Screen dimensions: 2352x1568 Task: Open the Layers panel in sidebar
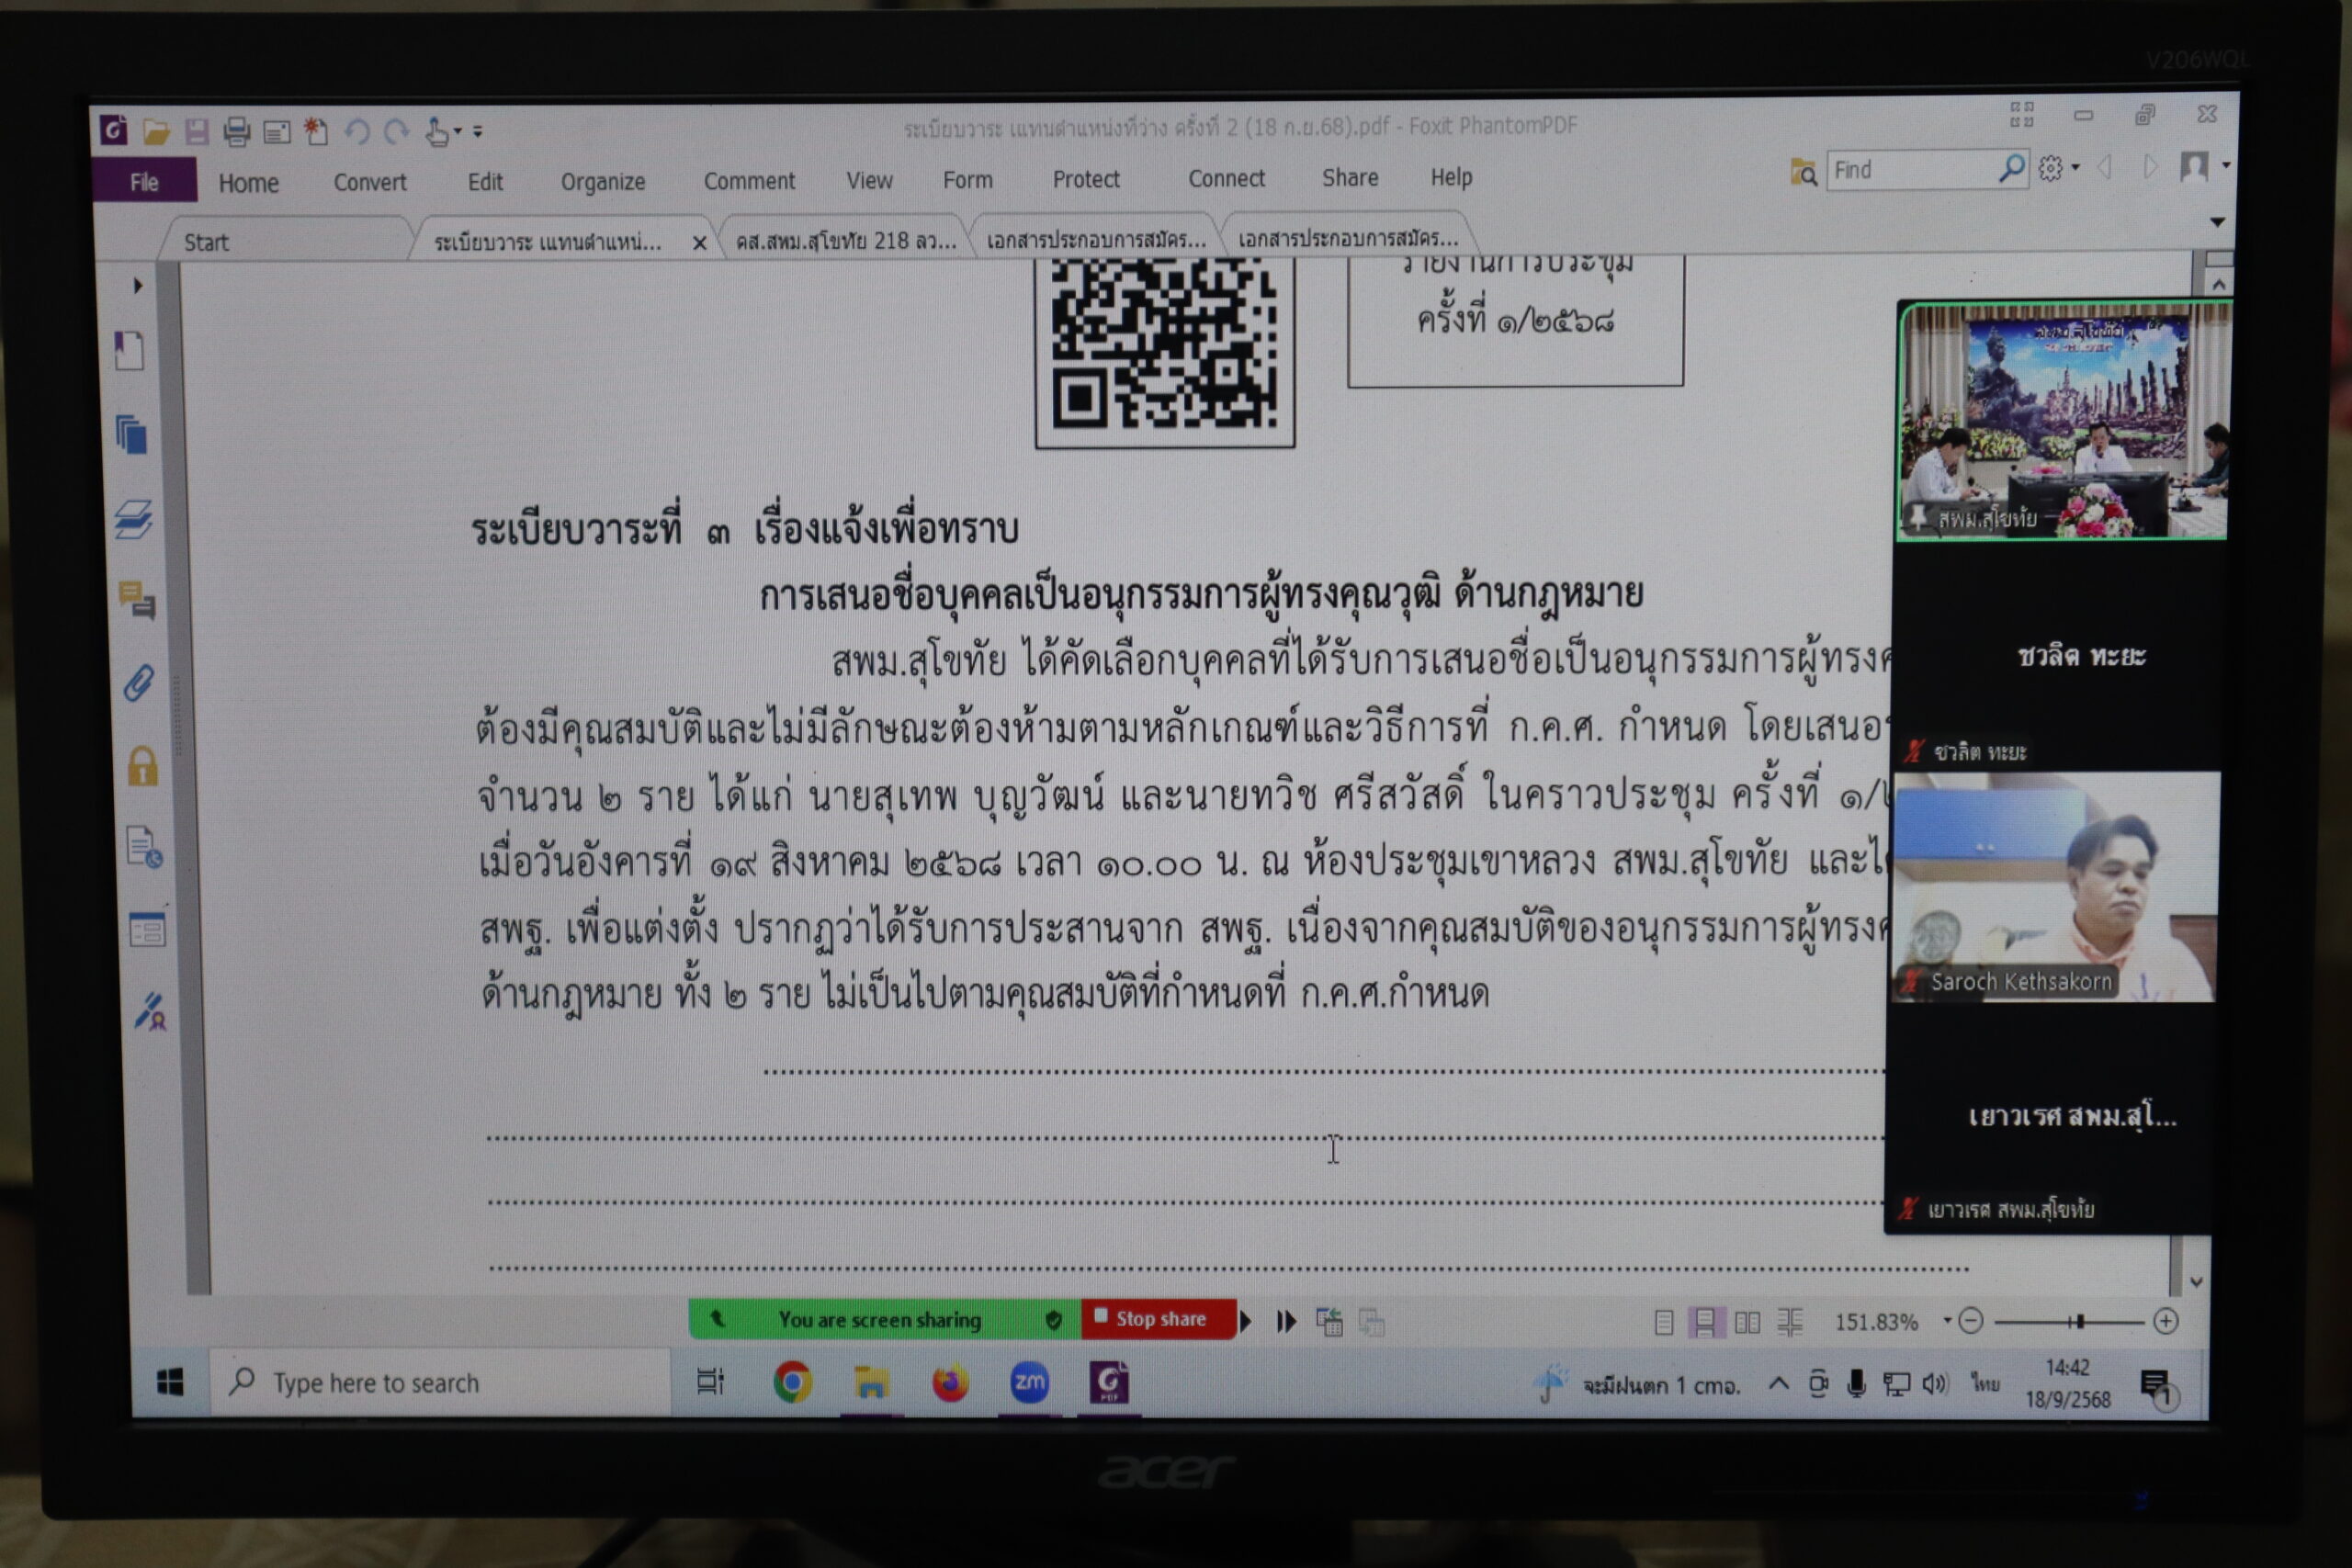[133, 520]
